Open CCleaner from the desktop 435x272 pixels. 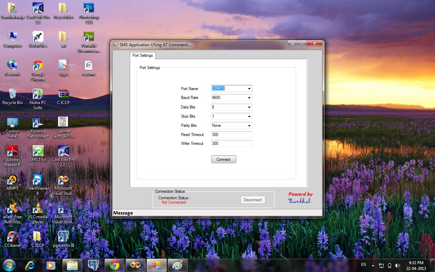12,236
